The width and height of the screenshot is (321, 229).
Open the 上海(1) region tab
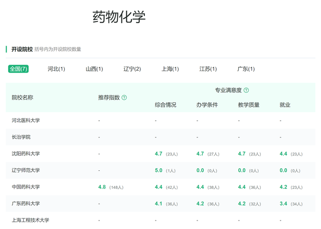point(170,69)
